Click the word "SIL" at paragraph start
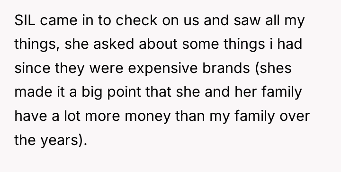This screenshot has width=341, height=172. pyautogui.click(x=25, y=20)
